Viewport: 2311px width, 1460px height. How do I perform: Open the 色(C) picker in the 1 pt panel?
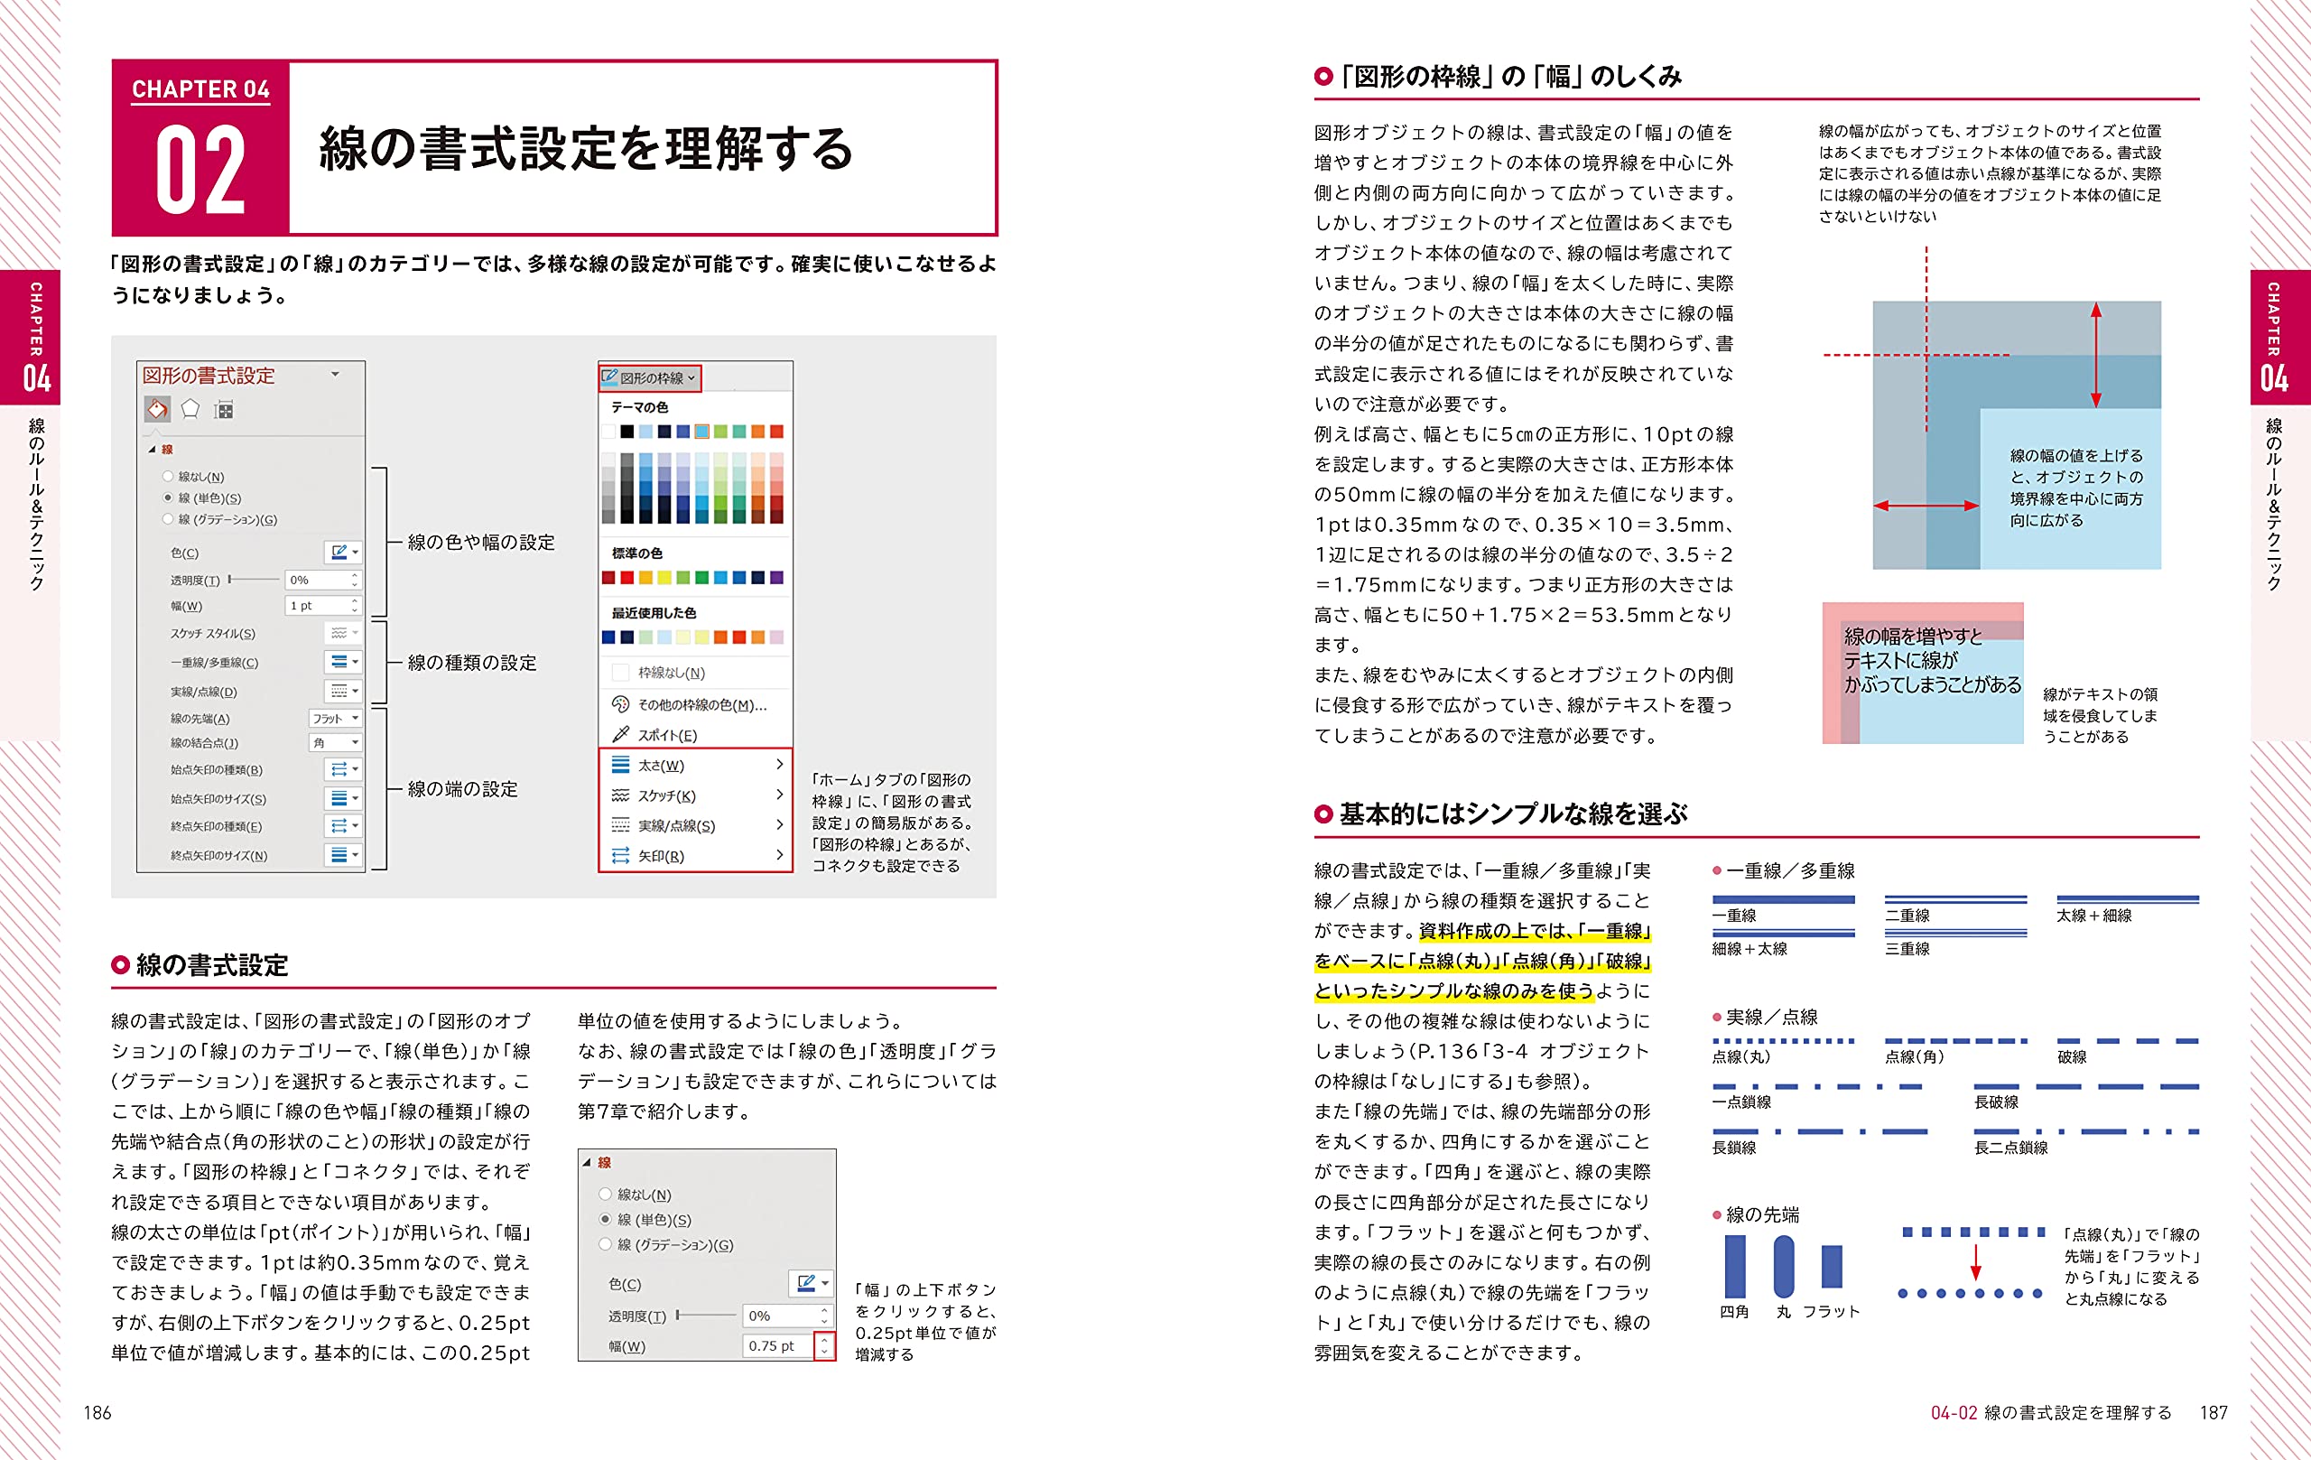(x=343, y=552)
